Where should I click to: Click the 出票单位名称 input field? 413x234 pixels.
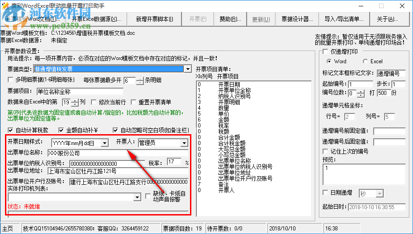118,153
